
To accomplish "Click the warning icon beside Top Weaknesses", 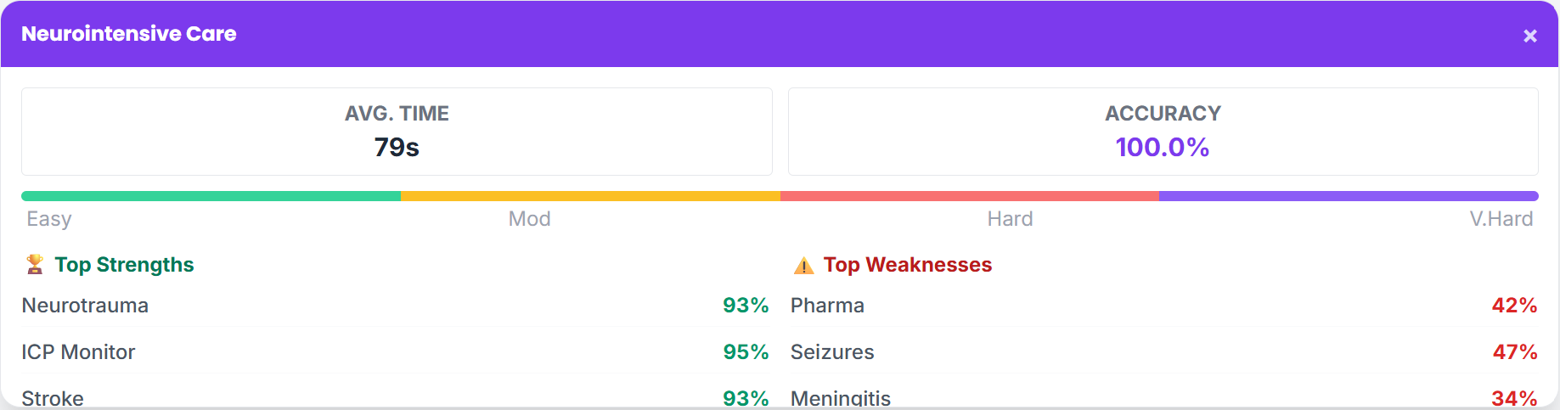I will pyautogui.click(x=803, y=266).
